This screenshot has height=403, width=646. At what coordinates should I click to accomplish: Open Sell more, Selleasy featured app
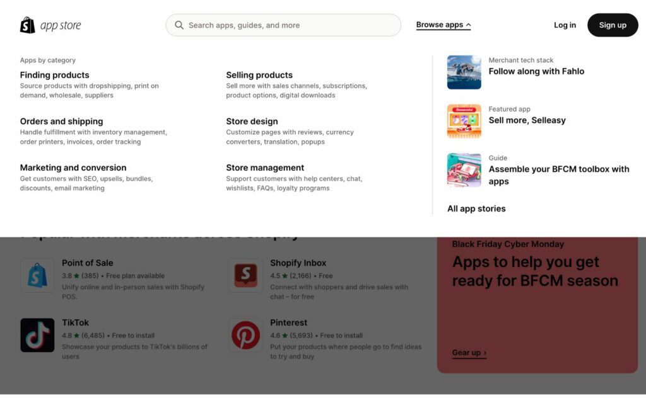pos(527,120)
